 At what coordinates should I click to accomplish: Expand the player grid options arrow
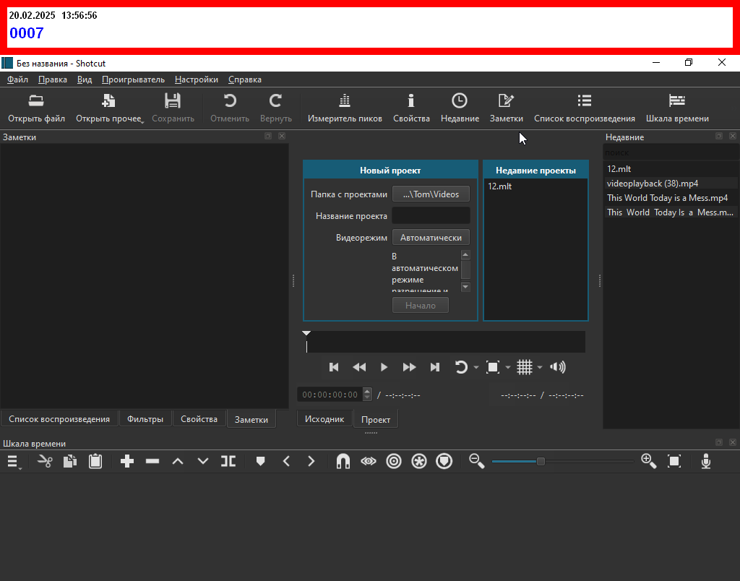(540, 368)
